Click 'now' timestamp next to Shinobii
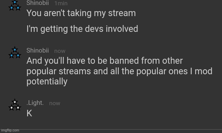This screenshot has height=133, width=222. point(60,51)
